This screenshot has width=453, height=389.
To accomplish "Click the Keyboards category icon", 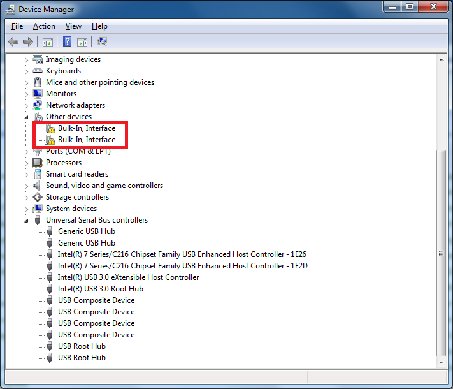I will pyautogui.click(x=38, y=71).
